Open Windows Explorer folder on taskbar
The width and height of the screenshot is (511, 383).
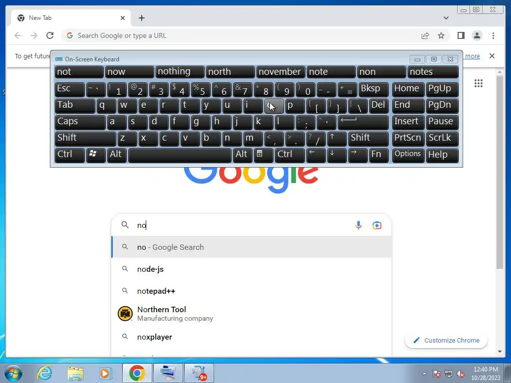[x=75, y=373]
